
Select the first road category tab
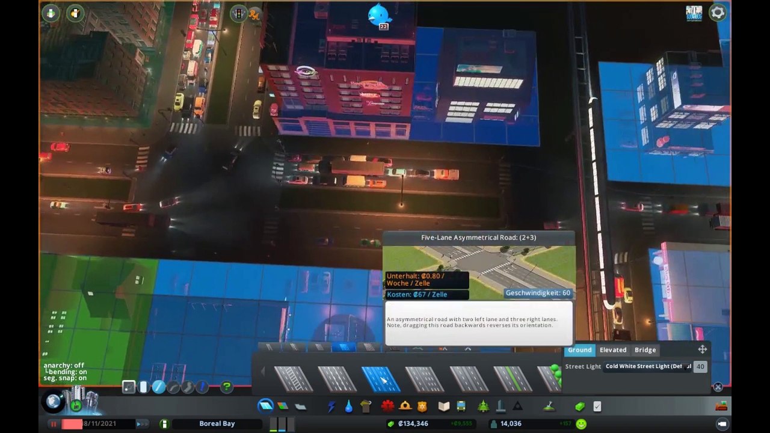click(269, 347)
